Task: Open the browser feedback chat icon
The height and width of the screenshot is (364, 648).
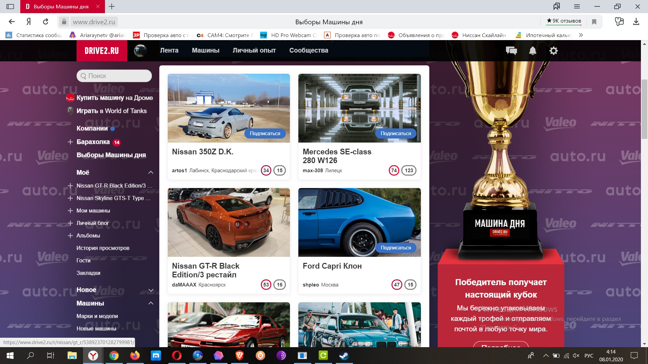Action: coord(619,22)
